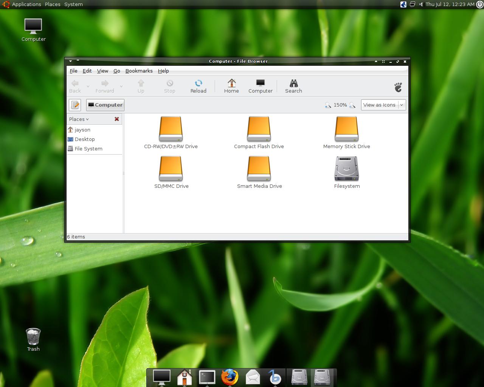Launch the monitor icon in the dock

click(x=161, y=377)
